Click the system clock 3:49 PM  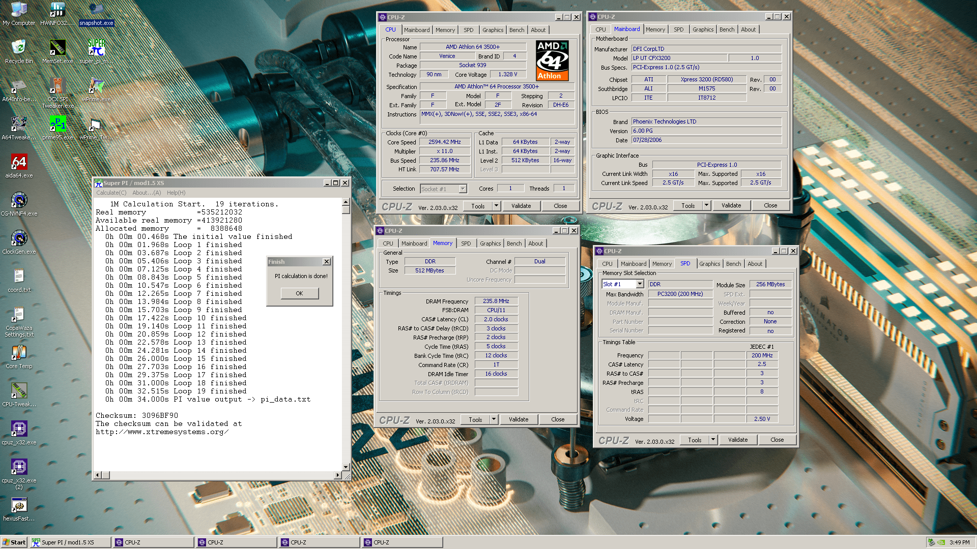[x=959, y=542]
